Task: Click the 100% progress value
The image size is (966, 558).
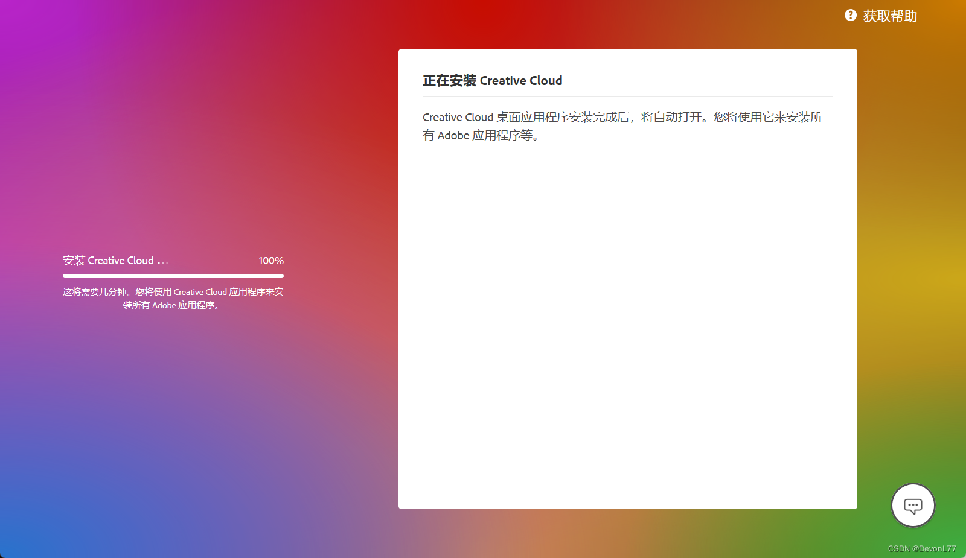Action: coord(271,261)
